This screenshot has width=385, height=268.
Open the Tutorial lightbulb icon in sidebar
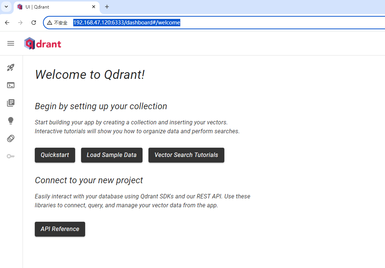click(x=11, y=121)
